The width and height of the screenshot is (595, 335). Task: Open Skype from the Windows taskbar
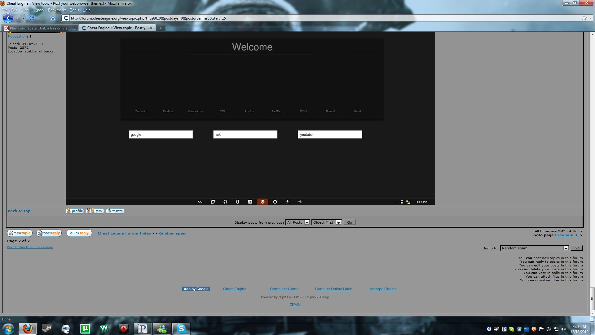tap(181, 328)
